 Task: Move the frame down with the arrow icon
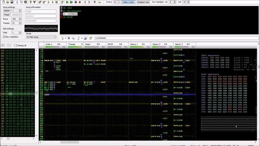[x=48, y=2]
